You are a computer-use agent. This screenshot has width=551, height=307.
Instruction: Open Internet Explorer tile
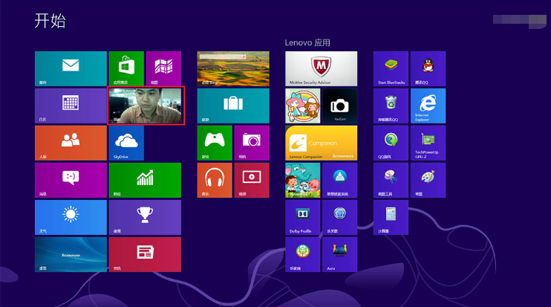point(428,106)
